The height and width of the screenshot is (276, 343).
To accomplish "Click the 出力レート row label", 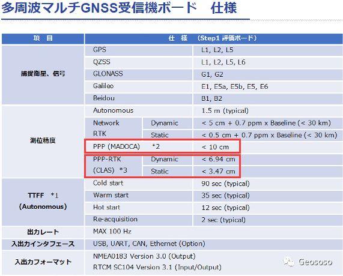I will pos(43,232).
